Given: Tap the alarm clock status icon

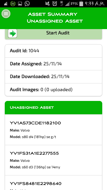Looking at the screenshot, I should click(x=55, y=4).
